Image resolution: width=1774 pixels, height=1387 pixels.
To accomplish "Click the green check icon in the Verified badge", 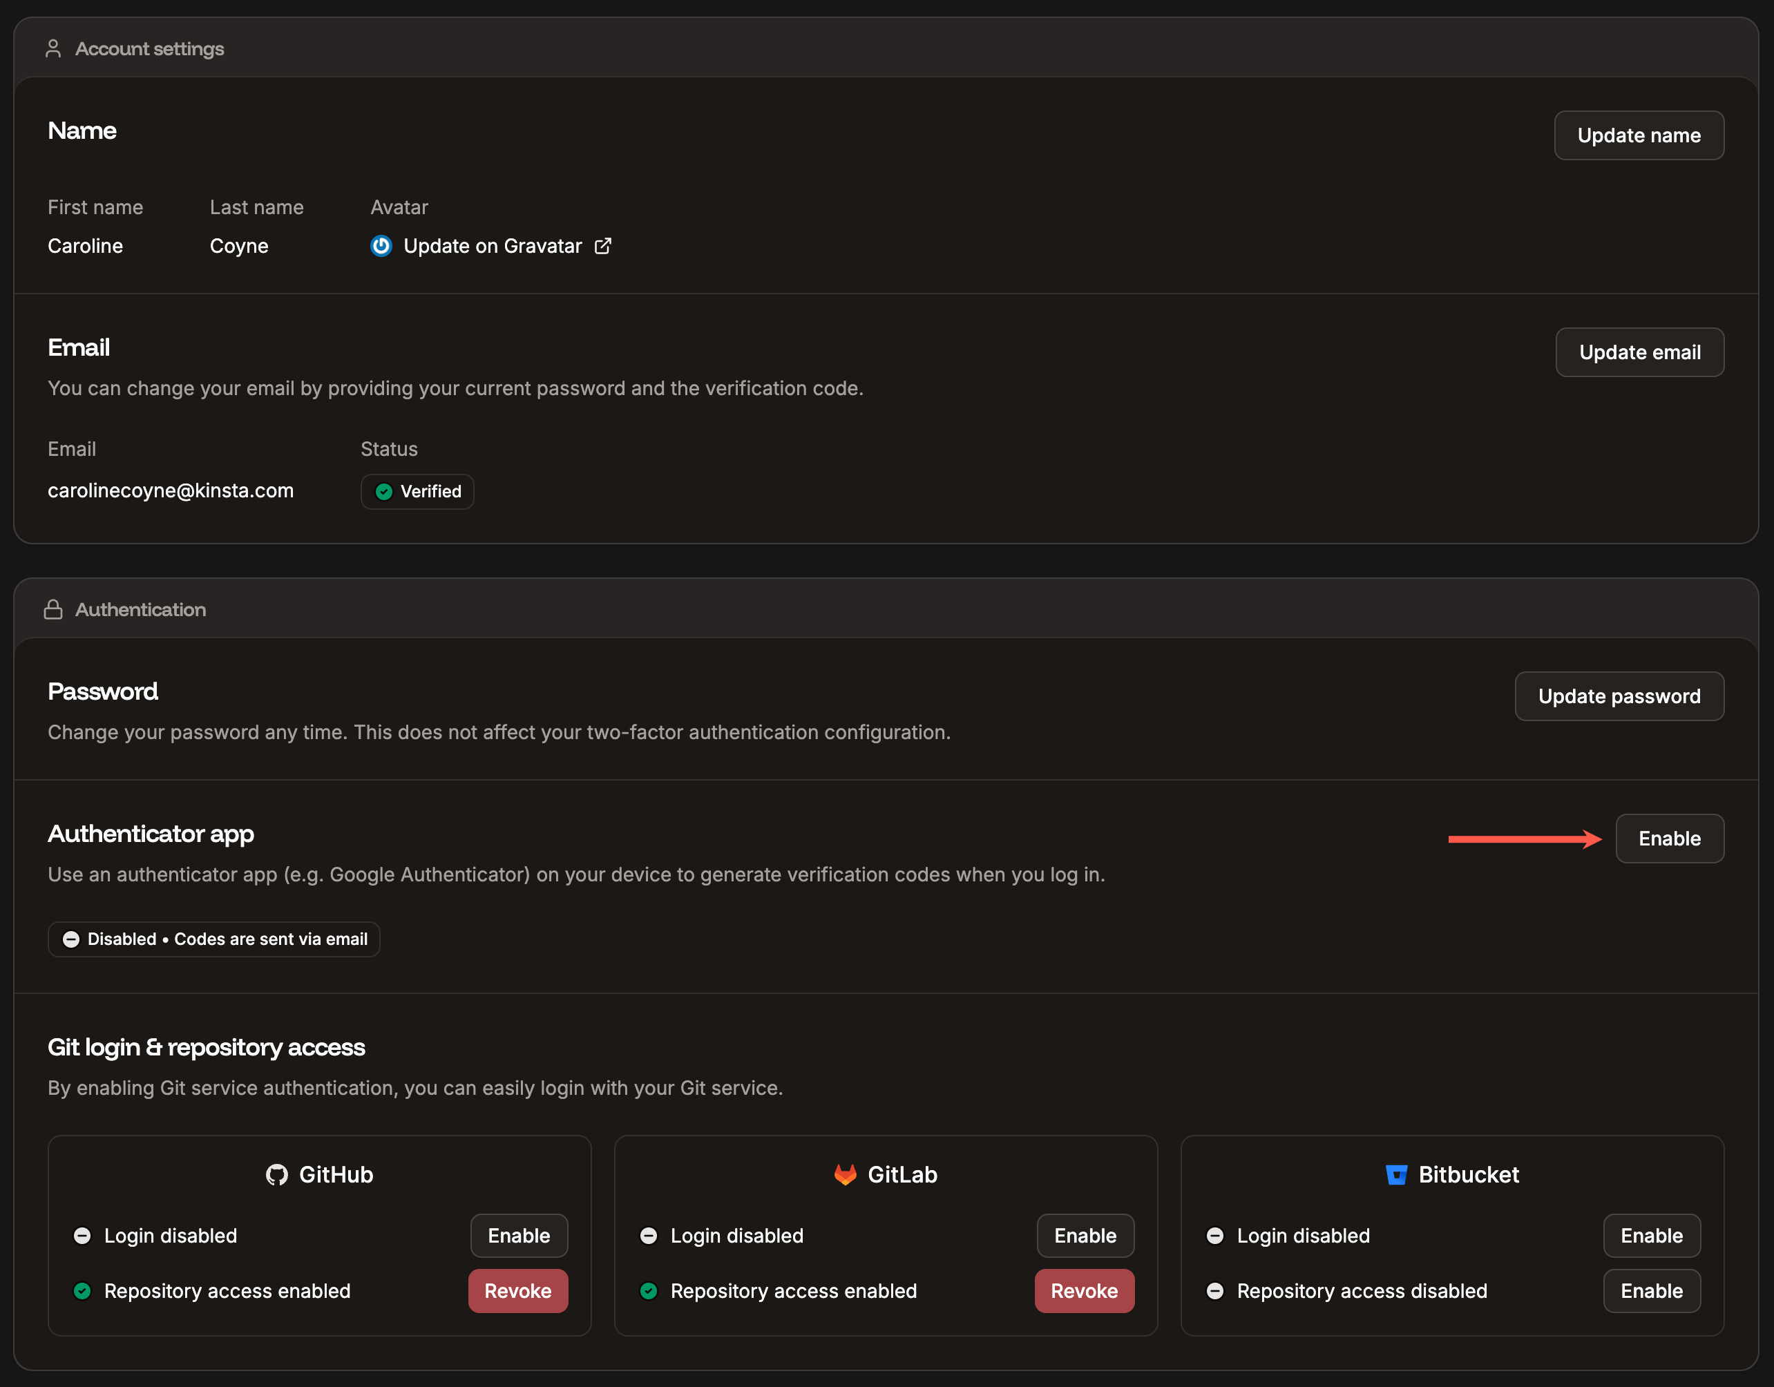I will [x=383, y=491].
